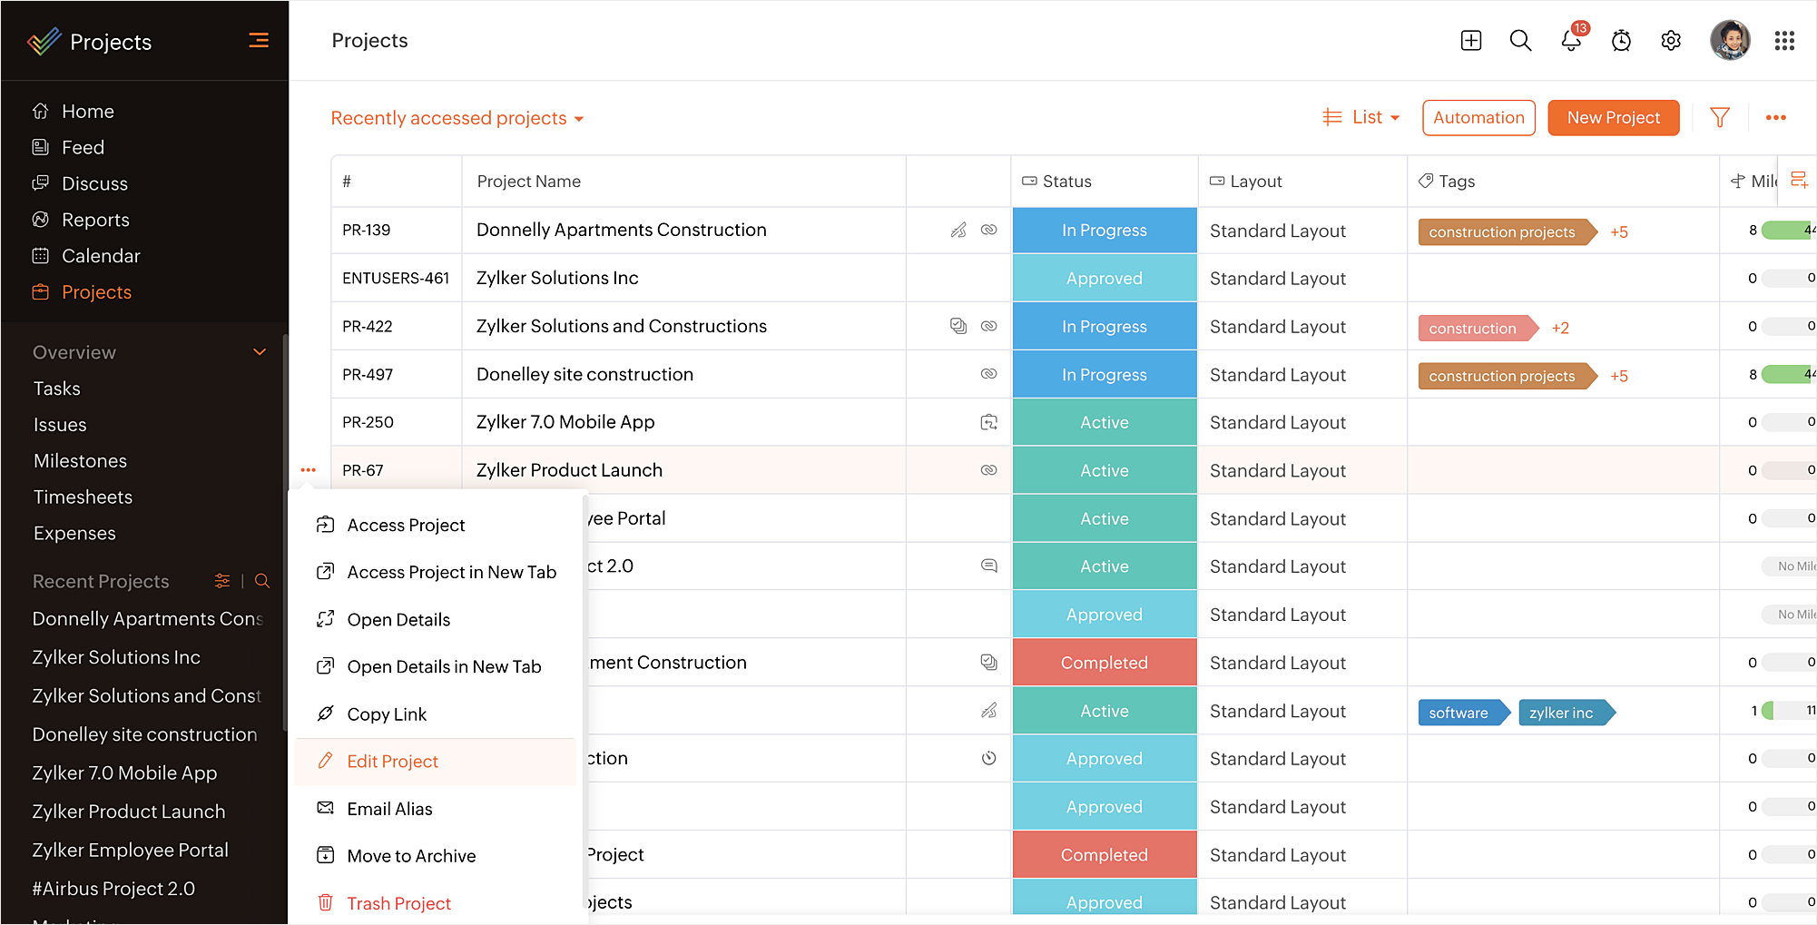Click the Automation button
The image size is (1817, 925).
[1478, 118]
